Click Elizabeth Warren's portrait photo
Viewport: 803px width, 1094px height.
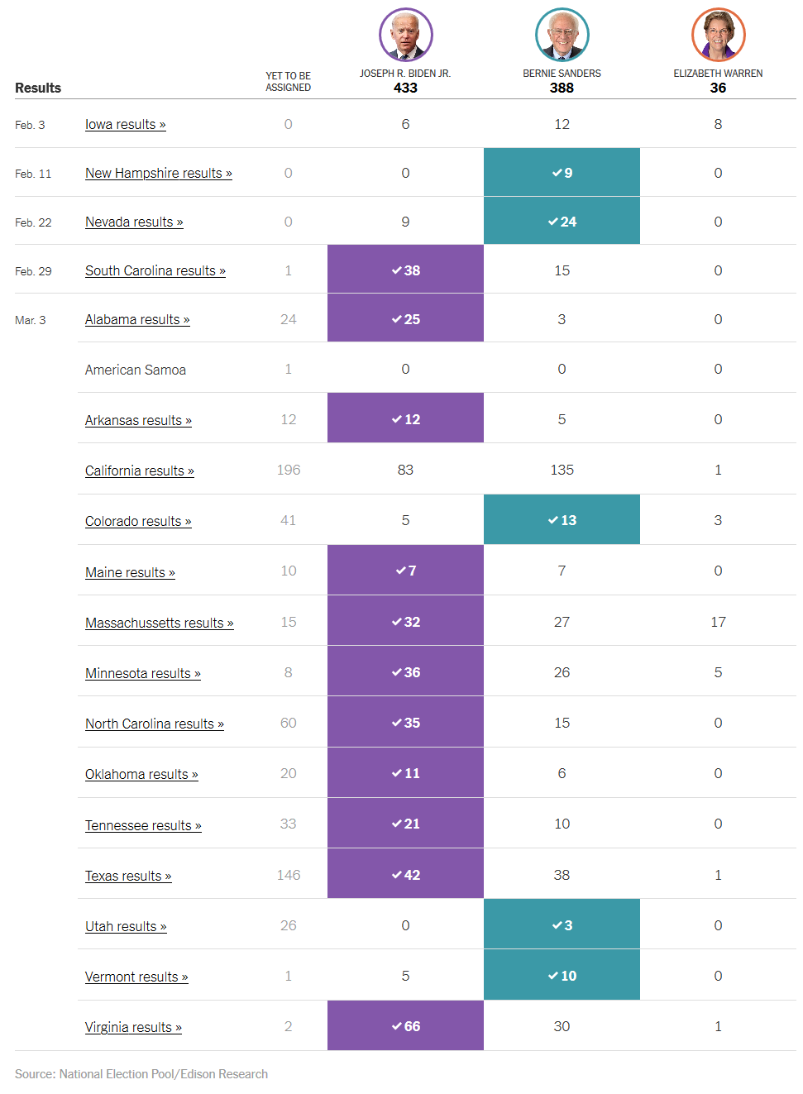[718, 35]
